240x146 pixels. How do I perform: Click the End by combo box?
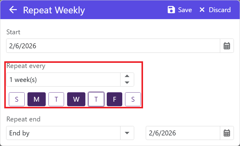click(x=63, y=133)
